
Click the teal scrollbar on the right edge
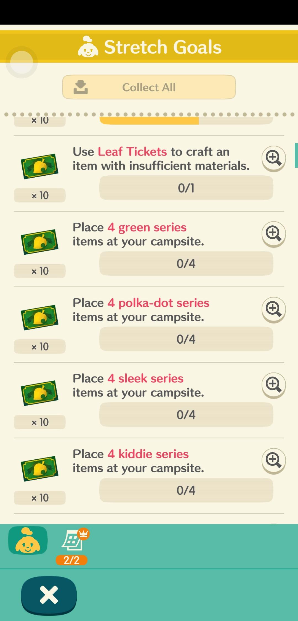pyautogui.click(x=296, y=155)
